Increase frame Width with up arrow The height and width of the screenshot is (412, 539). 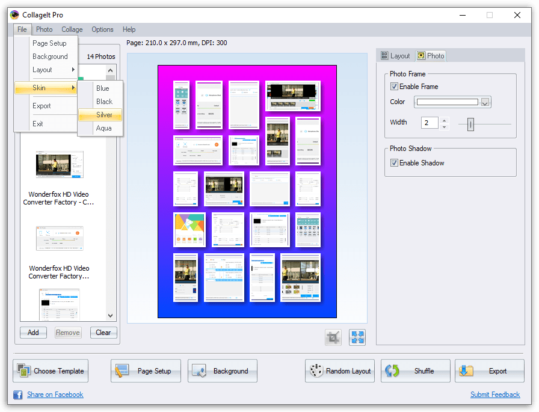[x=444, y=119]
